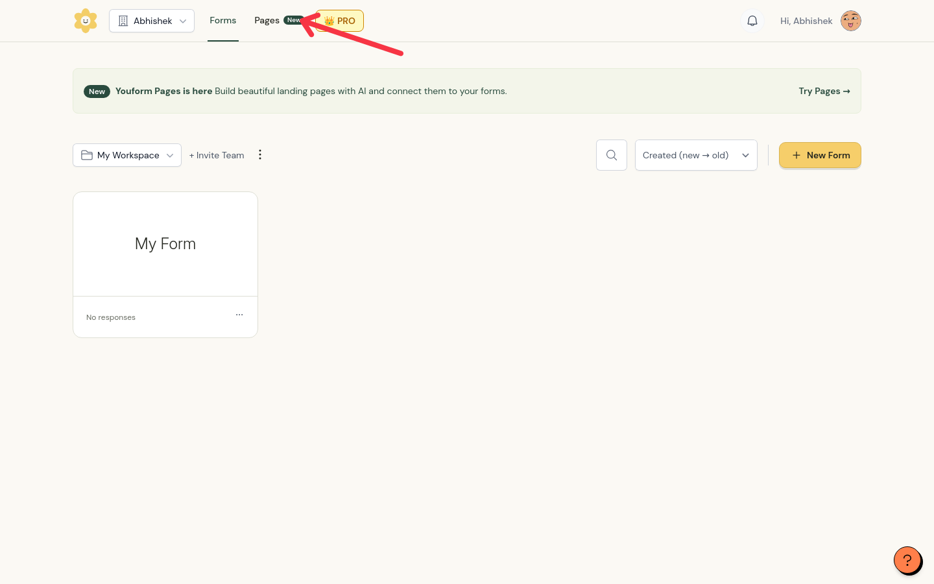Switch to the Forms tab
The image size is (934, 584).
click(223, 21)
